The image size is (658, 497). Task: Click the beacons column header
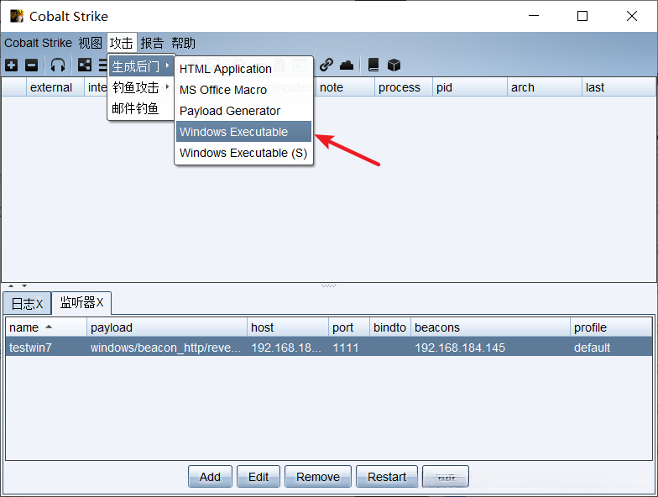coord(490,327)
